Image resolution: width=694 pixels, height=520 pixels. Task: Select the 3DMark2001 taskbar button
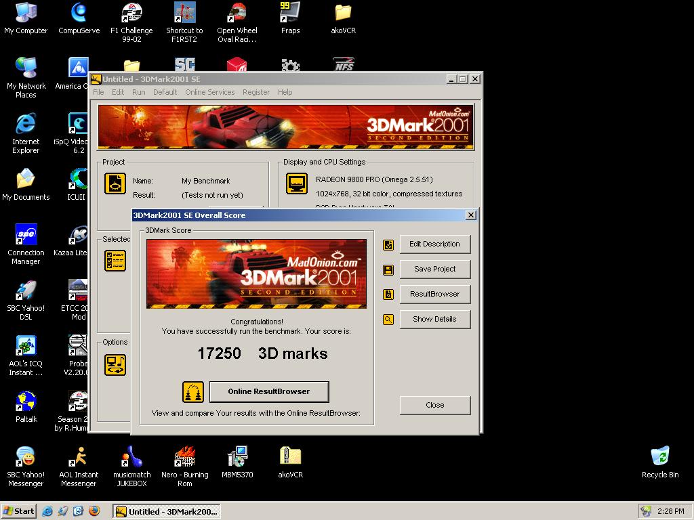166,511
